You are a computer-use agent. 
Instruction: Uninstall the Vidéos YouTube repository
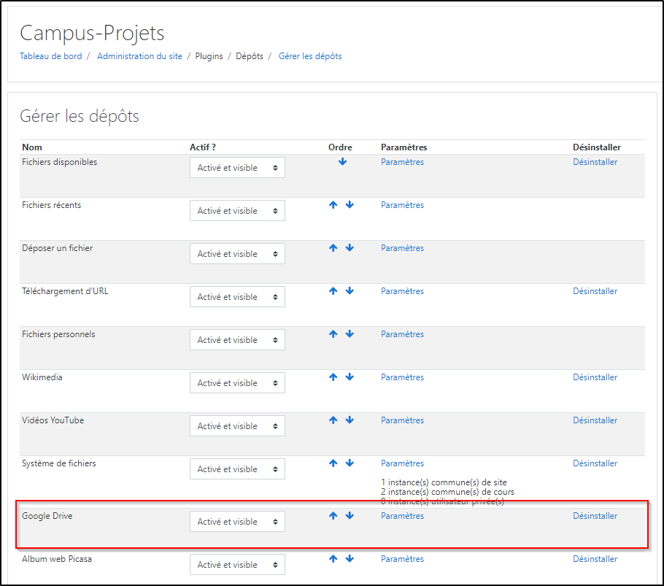coord(595,420)
